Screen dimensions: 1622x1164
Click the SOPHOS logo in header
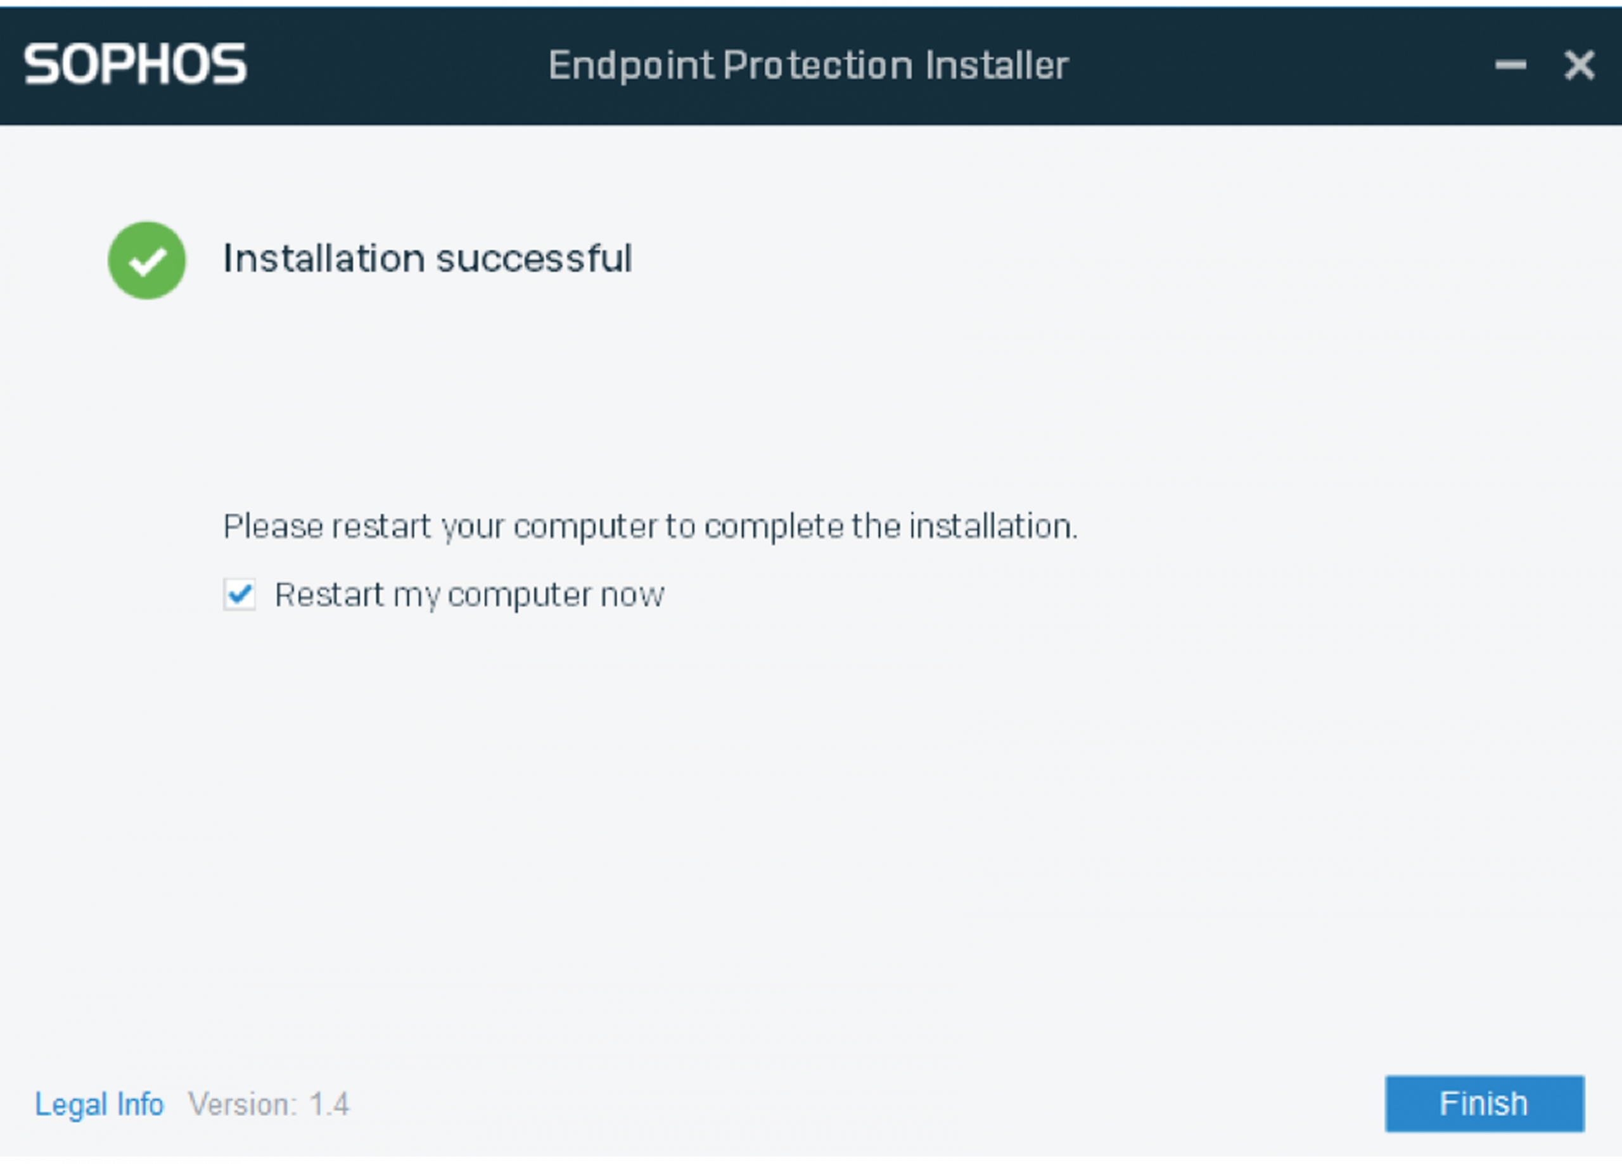pos(135,65)
